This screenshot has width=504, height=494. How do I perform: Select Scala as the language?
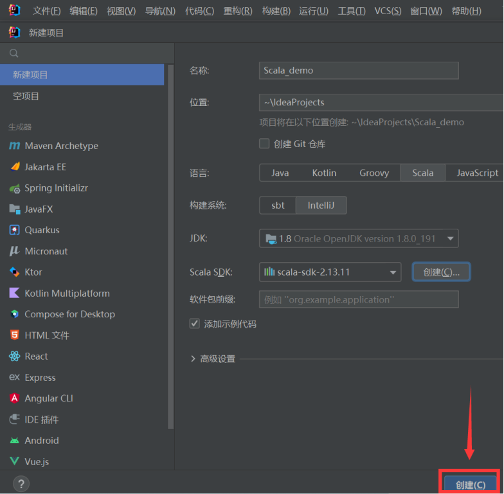click(423, 173)
